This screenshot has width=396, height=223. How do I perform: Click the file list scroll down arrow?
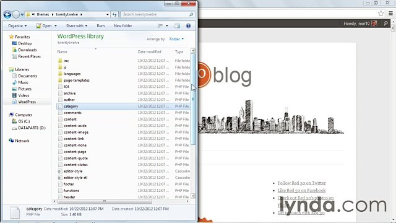(x=193, y=196)
